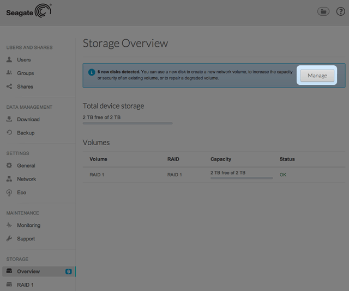The height and width of the screenshot is (291, 349).
Task: Open Monitoring under Maintenance
Action: [x=29, y=225]
